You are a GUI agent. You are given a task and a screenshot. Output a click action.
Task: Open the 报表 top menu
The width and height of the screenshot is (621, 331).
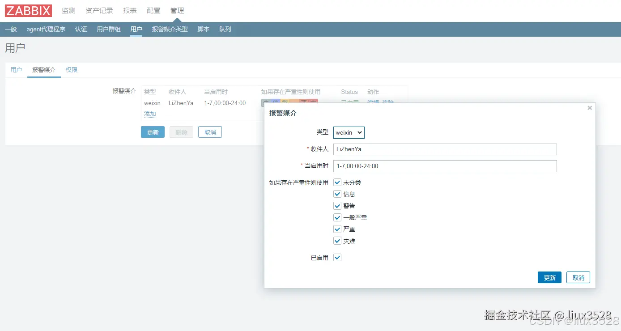[x=130, y=11]
